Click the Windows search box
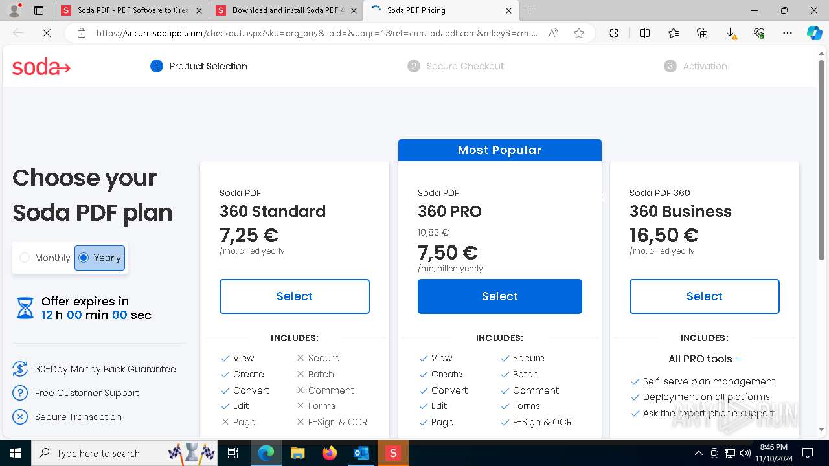The width and height of the screenshot is (829, 466). point(124,453)
